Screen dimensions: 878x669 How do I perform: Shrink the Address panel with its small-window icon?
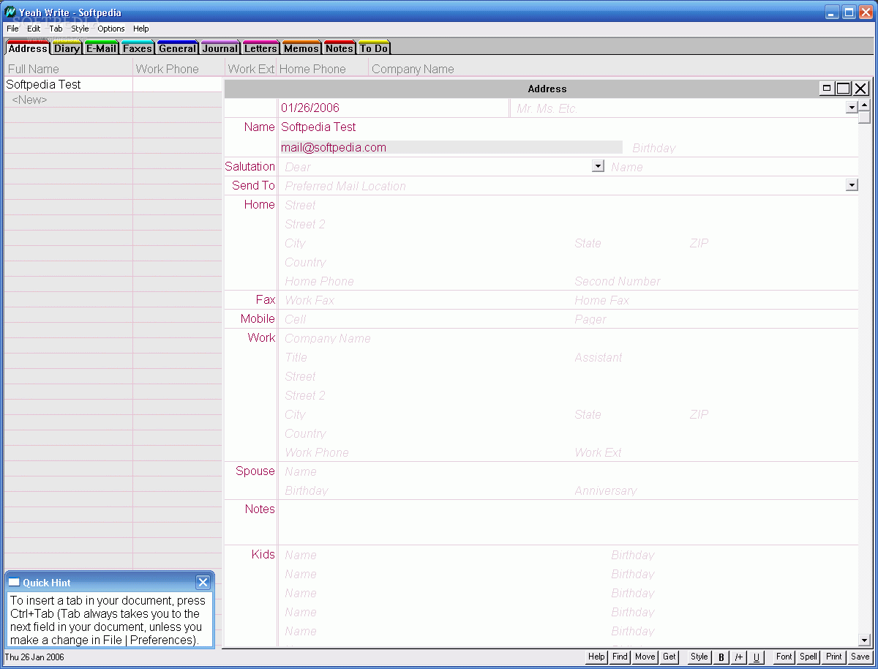827,89
